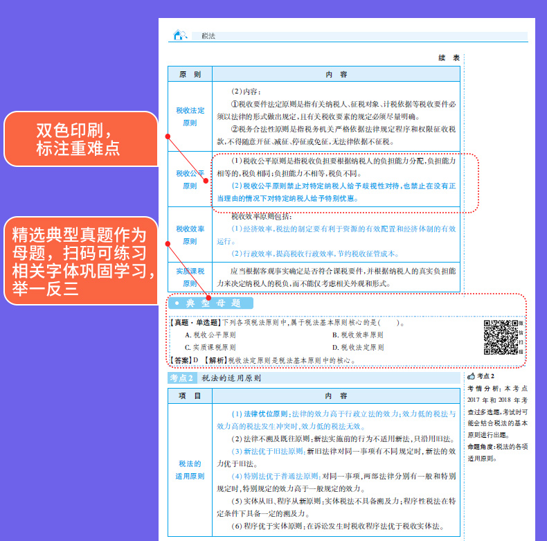
Task: Click the (5)实体从旧、程序从新原则 line
Action: 337,508
